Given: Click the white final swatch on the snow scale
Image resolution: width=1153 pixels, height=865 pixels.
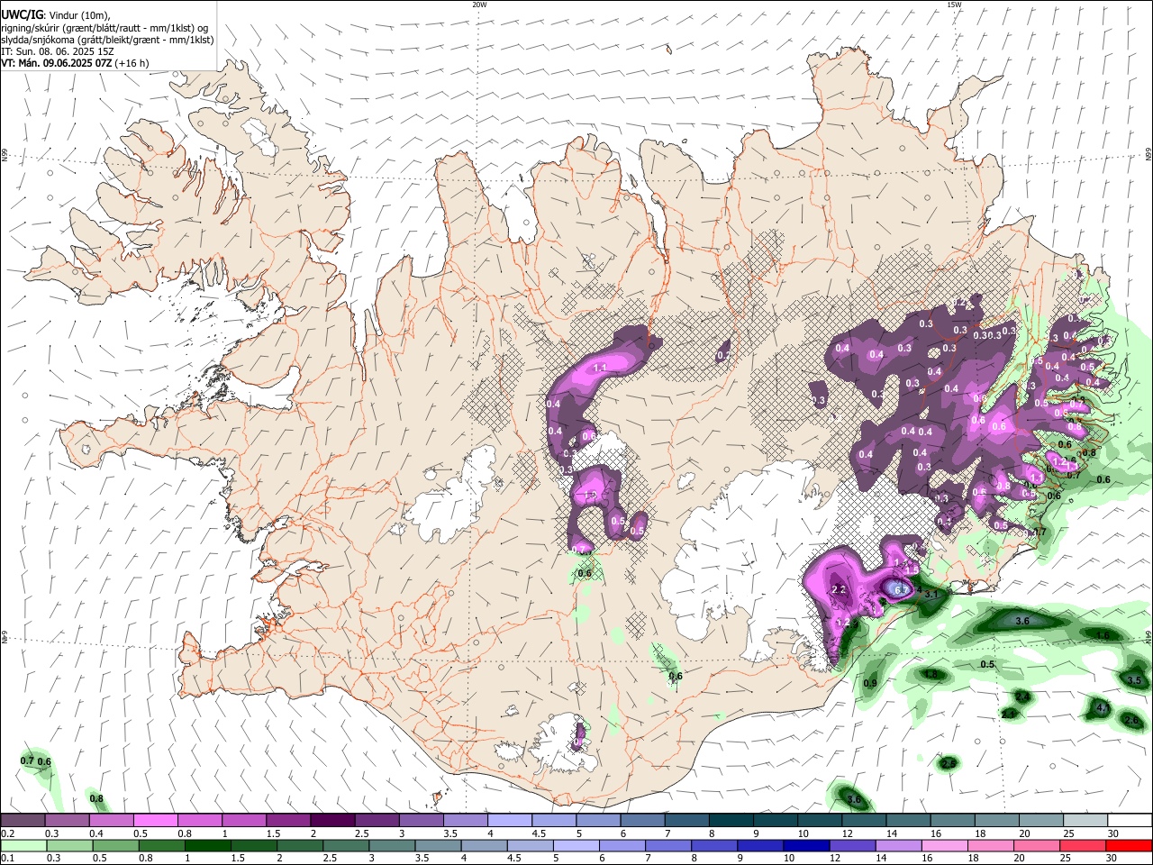Looking at the screenshot, I should [1129, 820].
